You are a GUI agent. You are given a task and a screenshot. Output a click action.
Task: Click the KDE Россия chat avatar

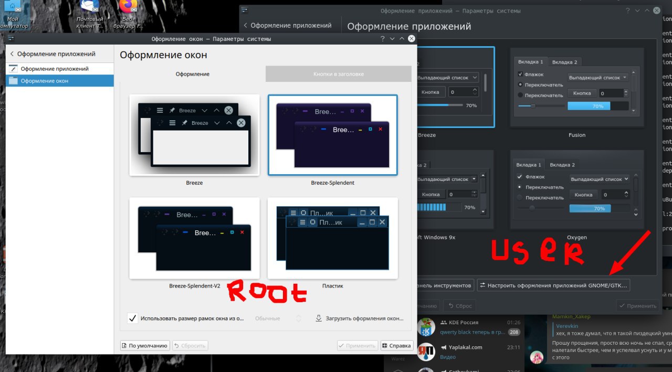[x=426, y=327]
